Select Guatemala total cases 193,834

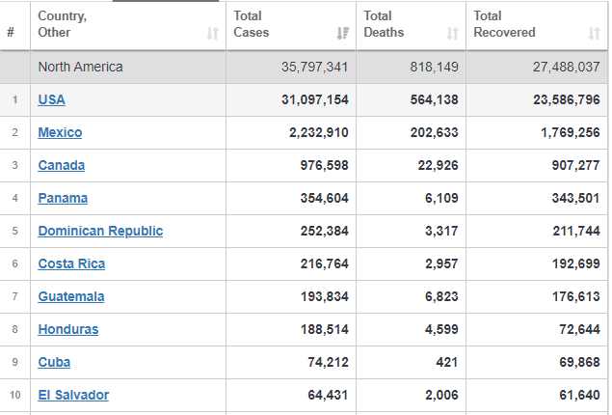tap(325, 296)
